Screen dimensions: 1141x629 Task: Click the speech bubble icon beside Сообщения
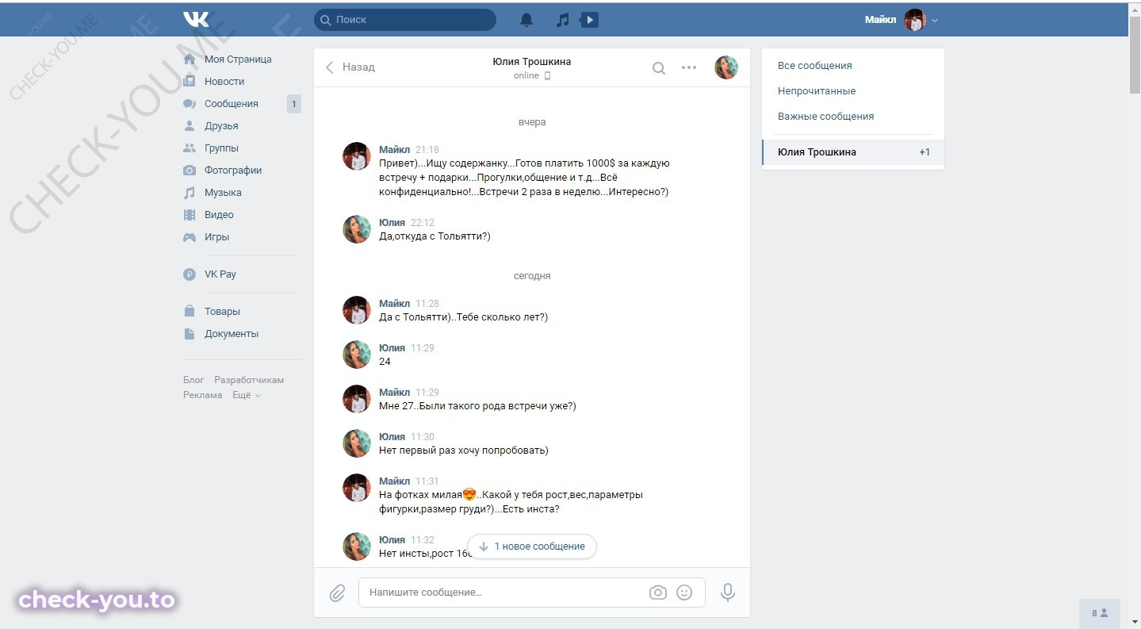pos(189,104)
